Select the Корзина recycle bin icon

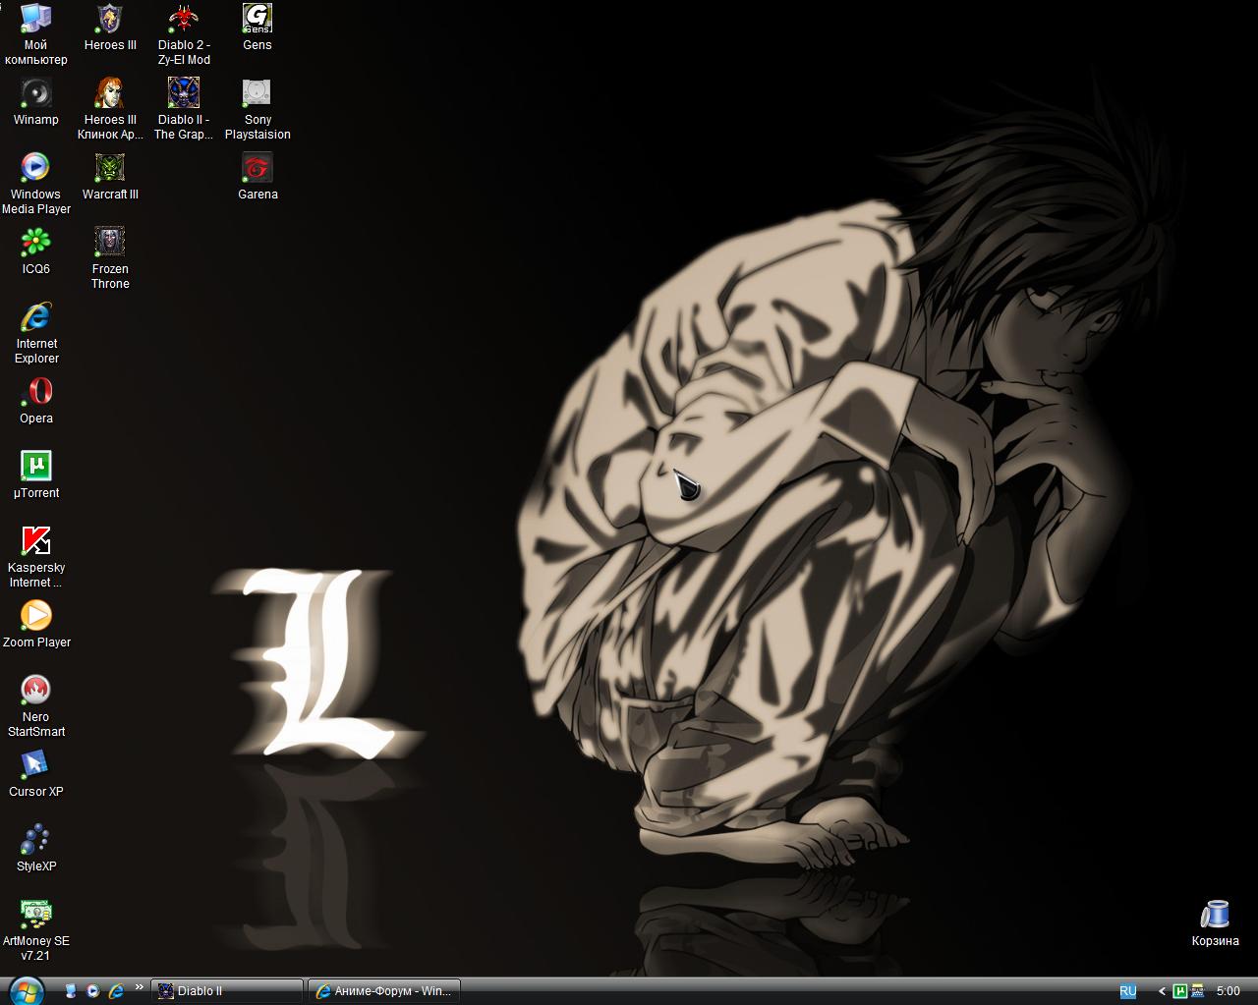[1215, 916]
